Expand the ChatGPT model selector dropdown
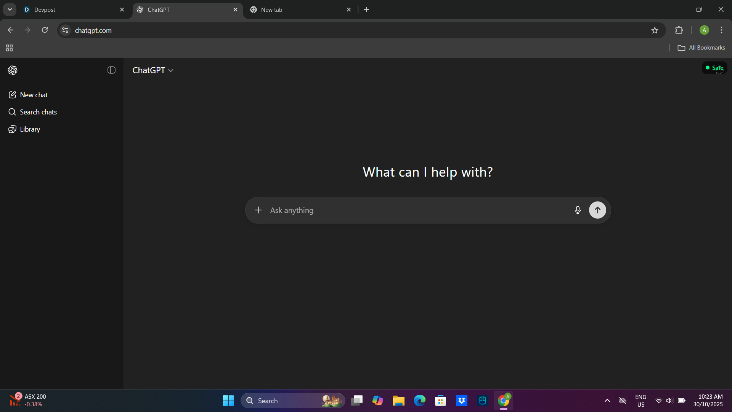This screenshot has width=732, height=412. [x=153, y=70]
